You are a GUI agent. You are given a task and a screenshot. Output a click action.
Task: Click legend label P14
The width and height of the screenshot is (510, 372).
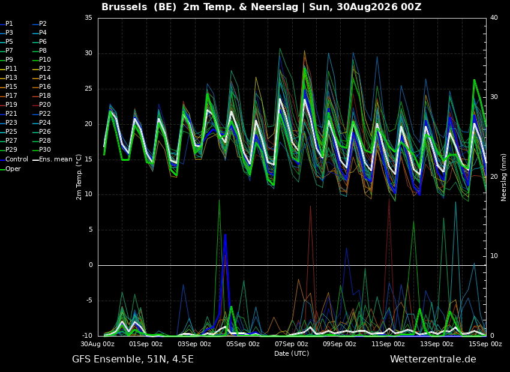(41, 78)
